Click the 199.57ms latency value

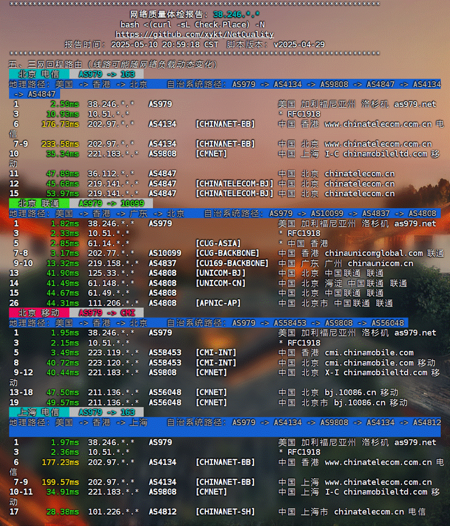tap(60, 482)
